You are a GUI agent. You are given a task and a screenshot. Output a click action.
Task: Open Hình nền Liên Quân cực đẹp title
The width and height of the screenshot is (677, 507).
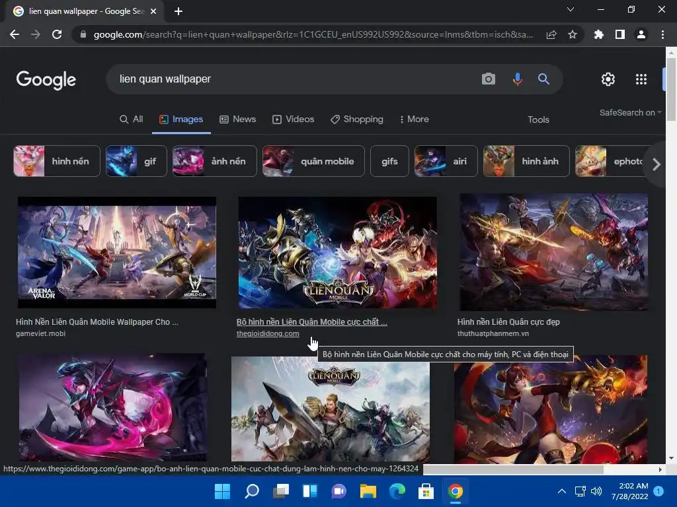pos(508,321)
